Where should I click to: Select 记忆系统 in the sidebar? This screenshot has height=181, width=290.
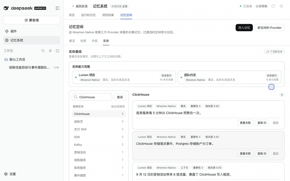pos(32,40)
